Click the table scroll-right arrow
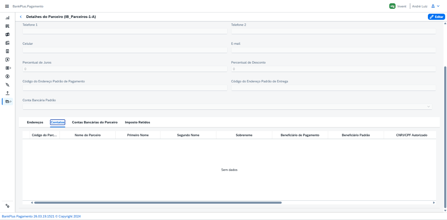The image size is (447, 220). tap(434, 203)
